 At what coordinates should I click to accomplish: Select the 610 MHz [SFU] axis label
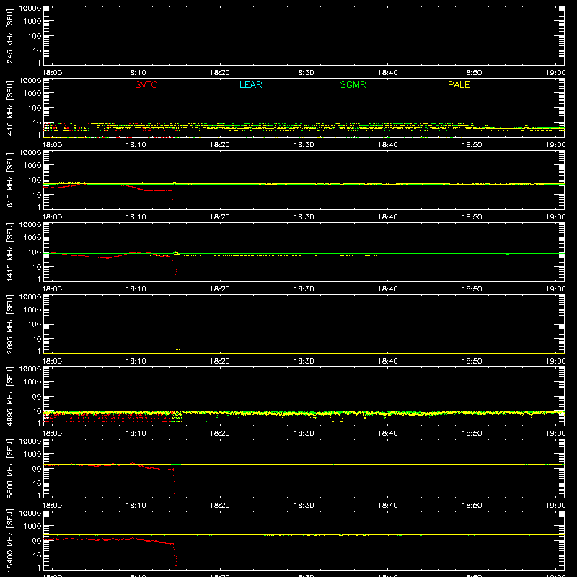pyautogui.click(x=10, y=180)
